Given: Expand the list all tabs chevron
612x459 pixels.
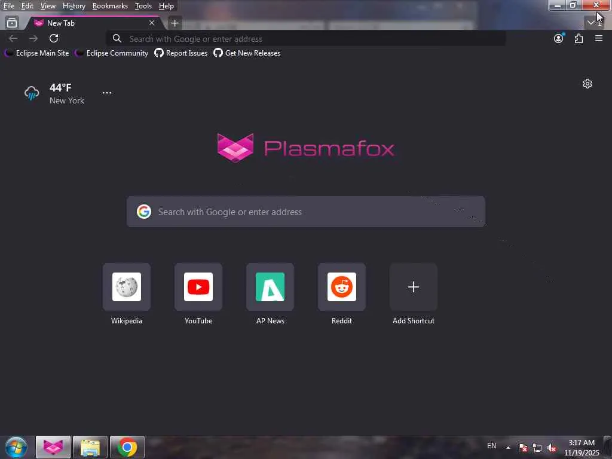Looking at the screenshot, I should (x=591, y=23).
